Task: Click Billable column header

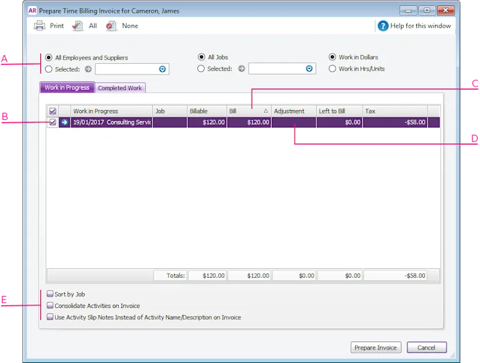Action: pyautogui.click(x=207, y=111)
